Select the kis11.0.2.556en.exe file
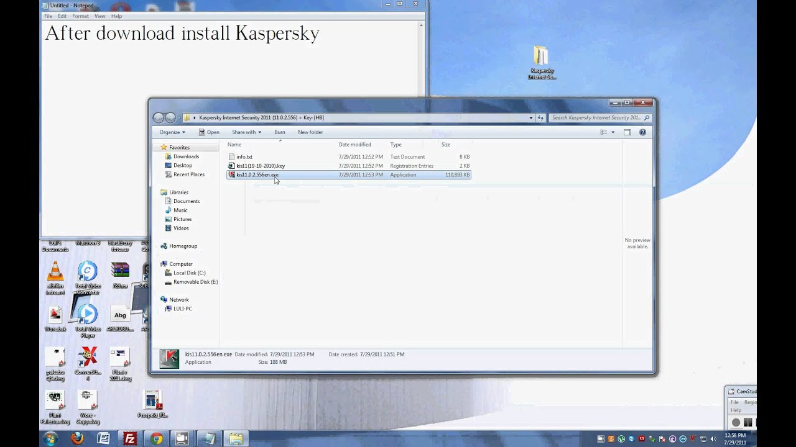The width and height of the screenshot is (796, 447). pyautogui.click(x=349, y=174)
